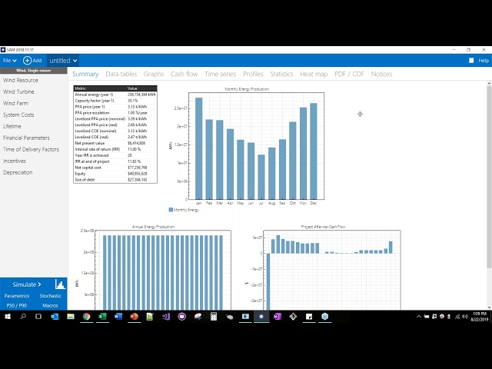Open the PDF / CDF tab
This screenshot has width=492, height=369.
(349, 74)
